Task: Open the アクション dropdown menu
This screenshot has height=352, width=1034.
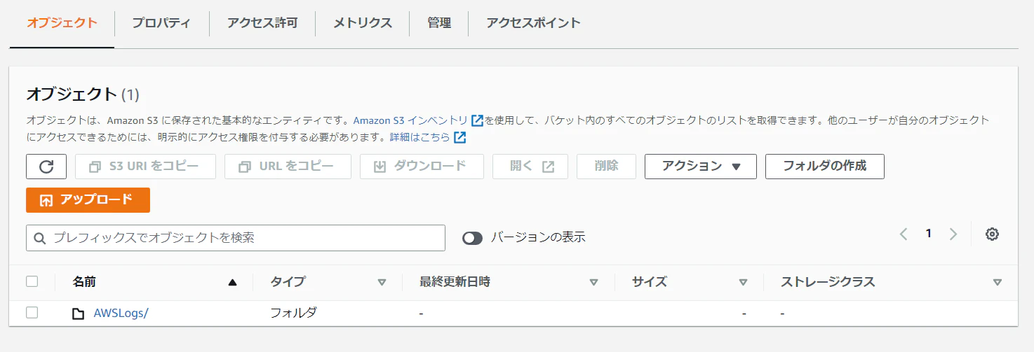Action: [x=701, y=167]
